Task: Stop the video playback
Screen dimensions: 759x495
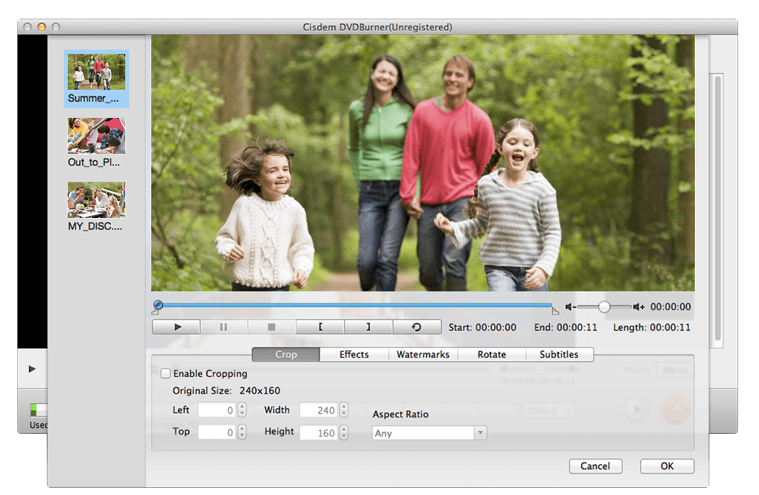Action: 271,327
